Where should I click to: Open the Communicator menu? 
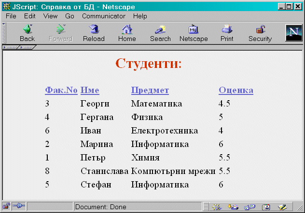coord(104,16)
